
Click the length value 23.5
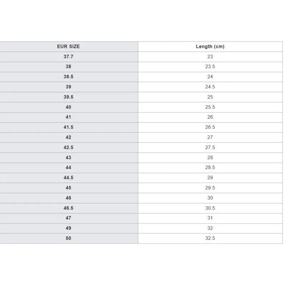point(210,67)
